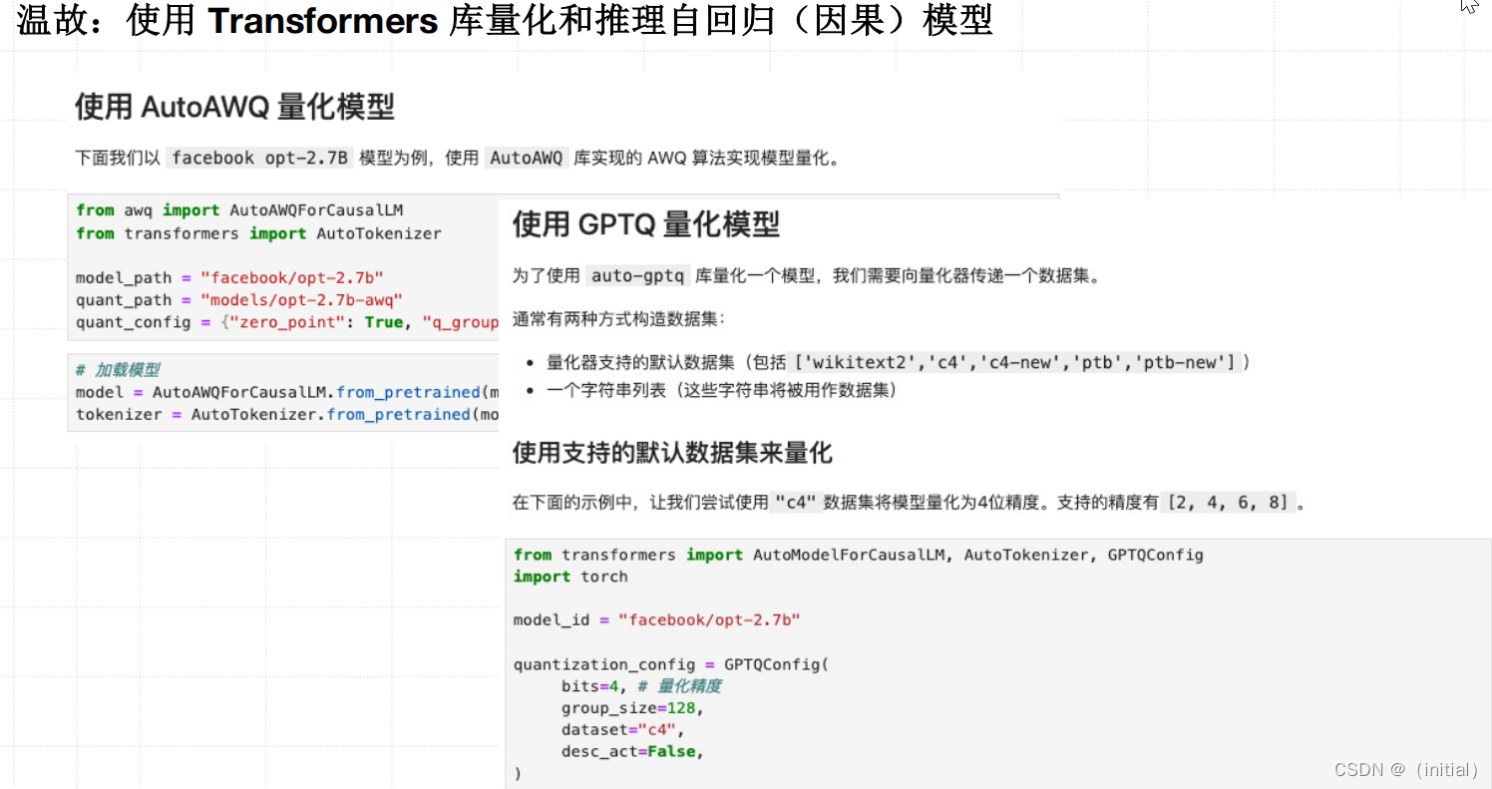This screenshot has width=1492, height=789.
Task: Click the line 'from transformers import AutoTokenizer'
Action: tap(258, 233)
